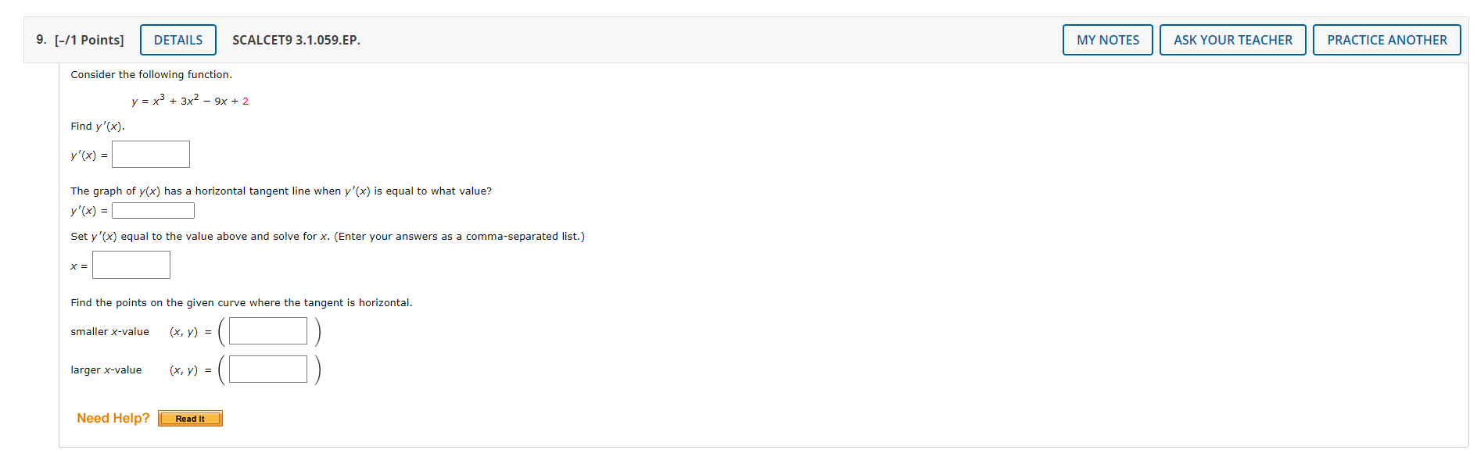
Task: Click the Read It help button
Action: pyautogui.click(x=190, y=419)
